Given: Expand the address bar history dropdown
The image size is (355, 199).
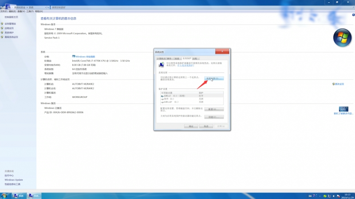Looking at the screenshot, I should (x=46, y=8).
